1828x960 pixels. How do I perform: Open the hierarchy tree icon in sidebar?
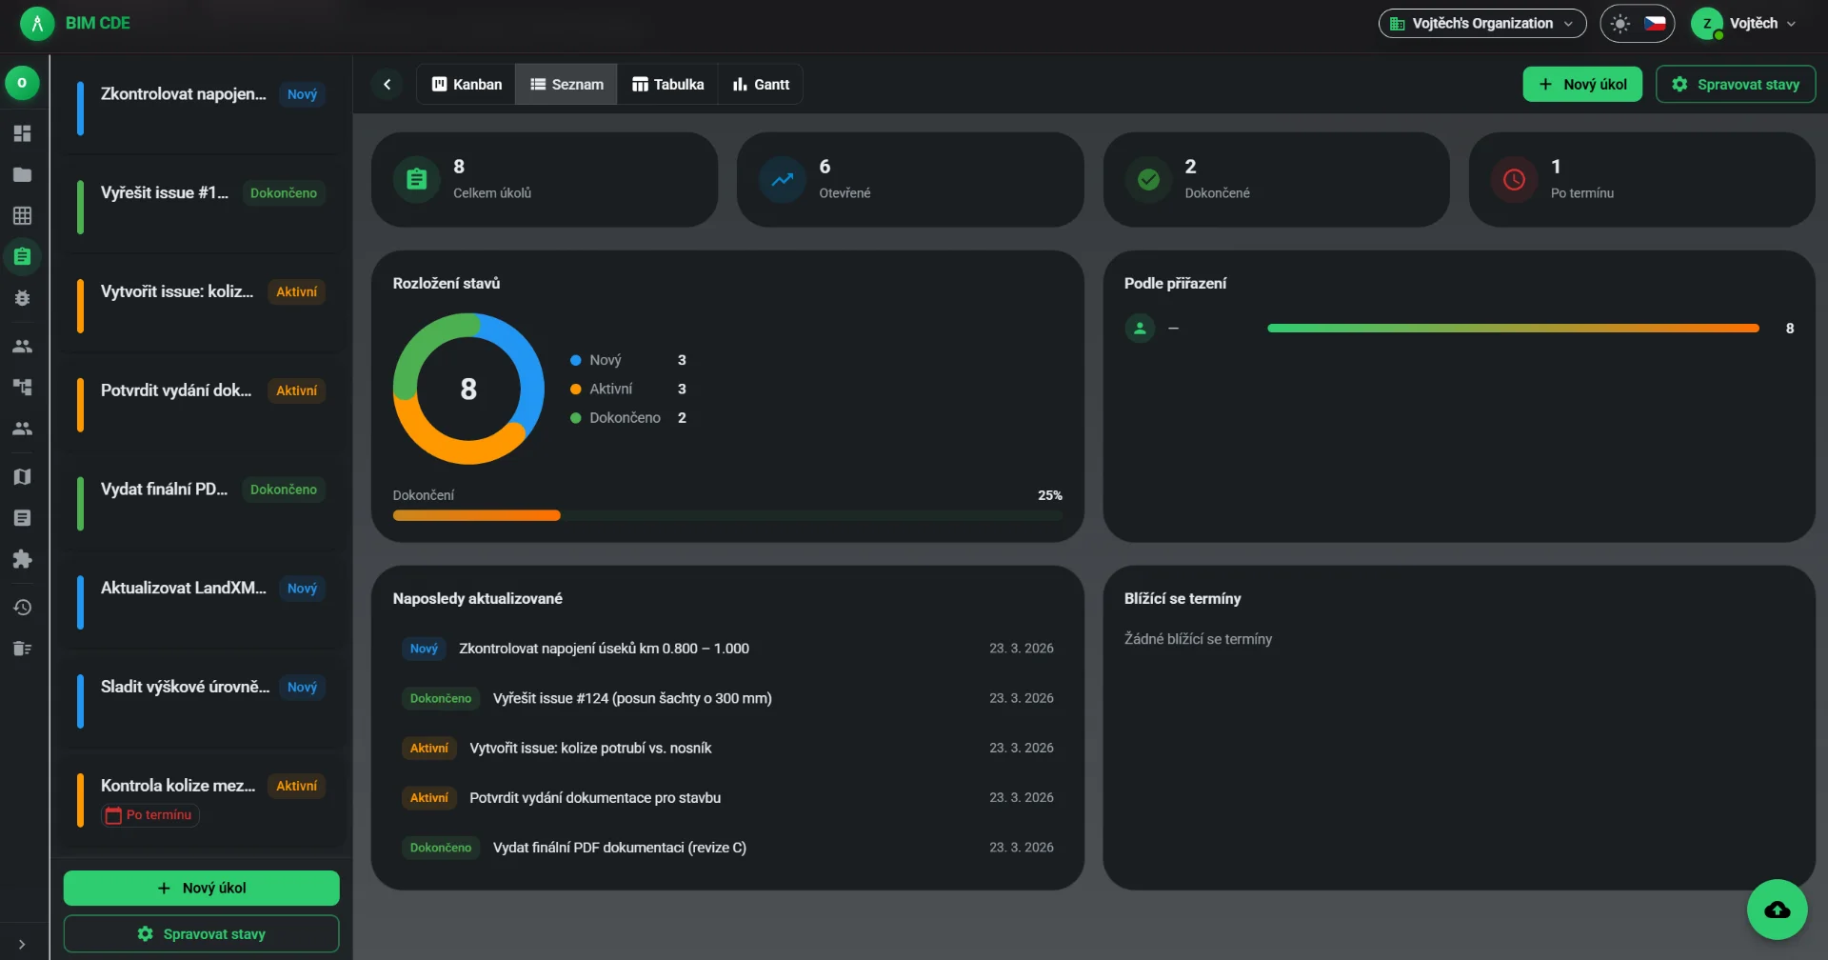22,387
